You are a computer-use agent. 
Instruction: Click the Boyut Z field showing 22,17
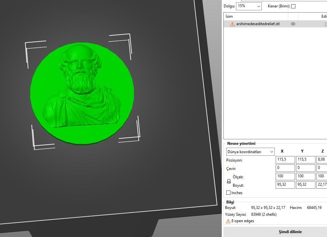[322, 185]
